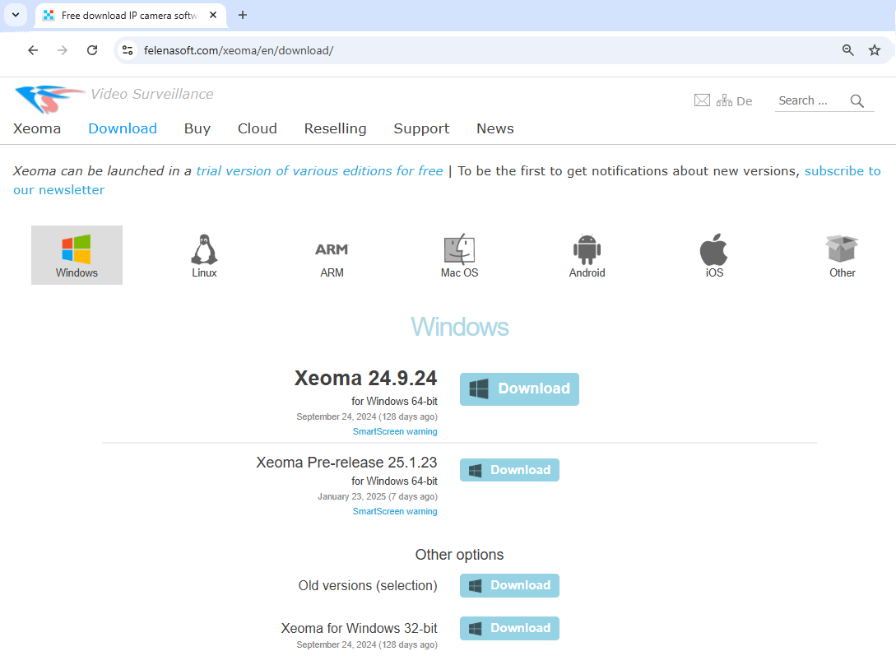Click the Xeoma 24.9.24 version title
Screen dimensions: 896x656
[x=365, y=379]
